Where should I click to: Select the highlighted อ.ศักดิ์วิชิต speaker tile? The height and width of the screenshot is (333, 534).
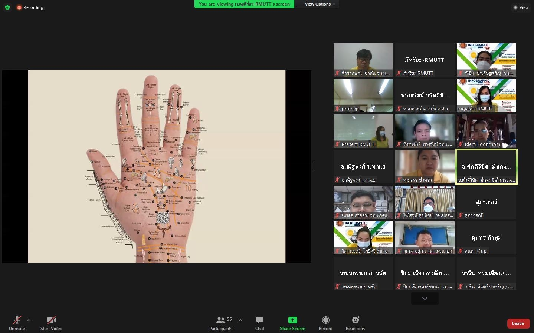tap(487, 167)
